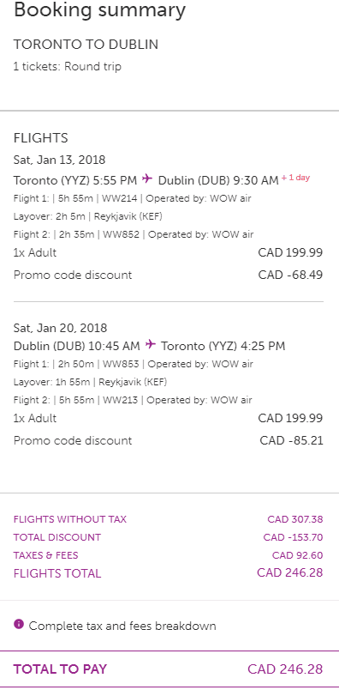The height and width of the screenshot is (690, 339).
Task: Select outbound date Sat, Jan 13, 2018
Action: 59,160
